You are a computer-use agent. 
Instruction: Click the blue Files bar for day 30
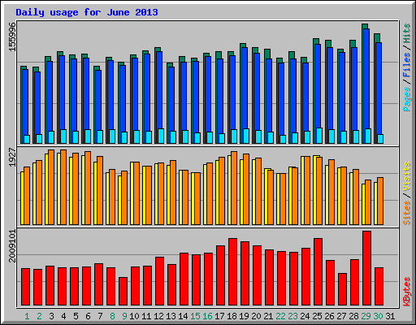point(379,89)
